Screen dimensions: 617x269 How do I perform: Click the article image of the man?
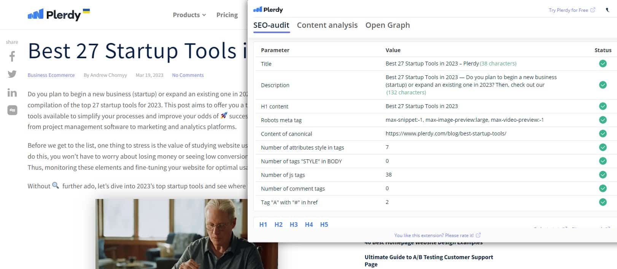[x=186, y=234]
